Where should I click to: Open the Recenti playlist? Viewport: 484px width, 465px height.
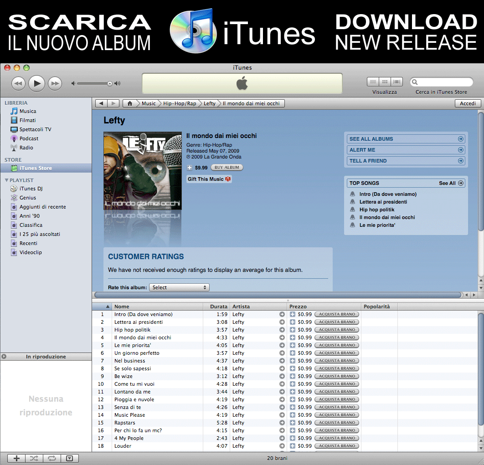click(x=28, y=243)
